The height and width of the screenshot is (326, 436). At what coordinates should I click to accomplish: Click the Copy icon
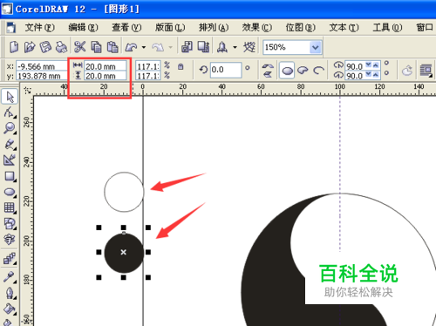click(96, 47)
